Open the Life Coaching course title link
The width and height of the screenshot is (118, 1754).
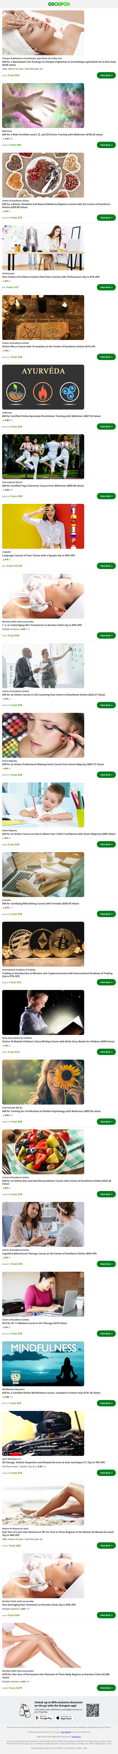click(x=54, y=694)
